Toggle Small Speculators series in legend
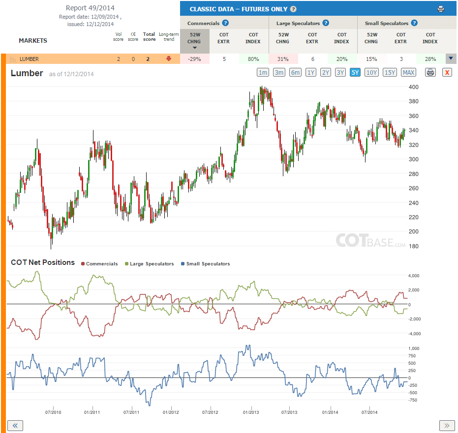The height and width of the screenshot is (433, 458). [205, 264]
